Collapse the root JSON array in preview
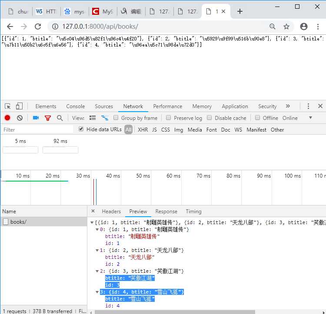 tap(92, 222)
